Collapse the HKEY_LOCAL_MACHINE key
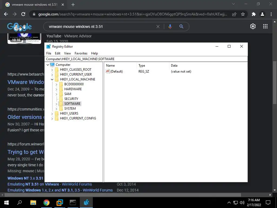277x208 pixels. pyautogui.click(x=52, y=79)
